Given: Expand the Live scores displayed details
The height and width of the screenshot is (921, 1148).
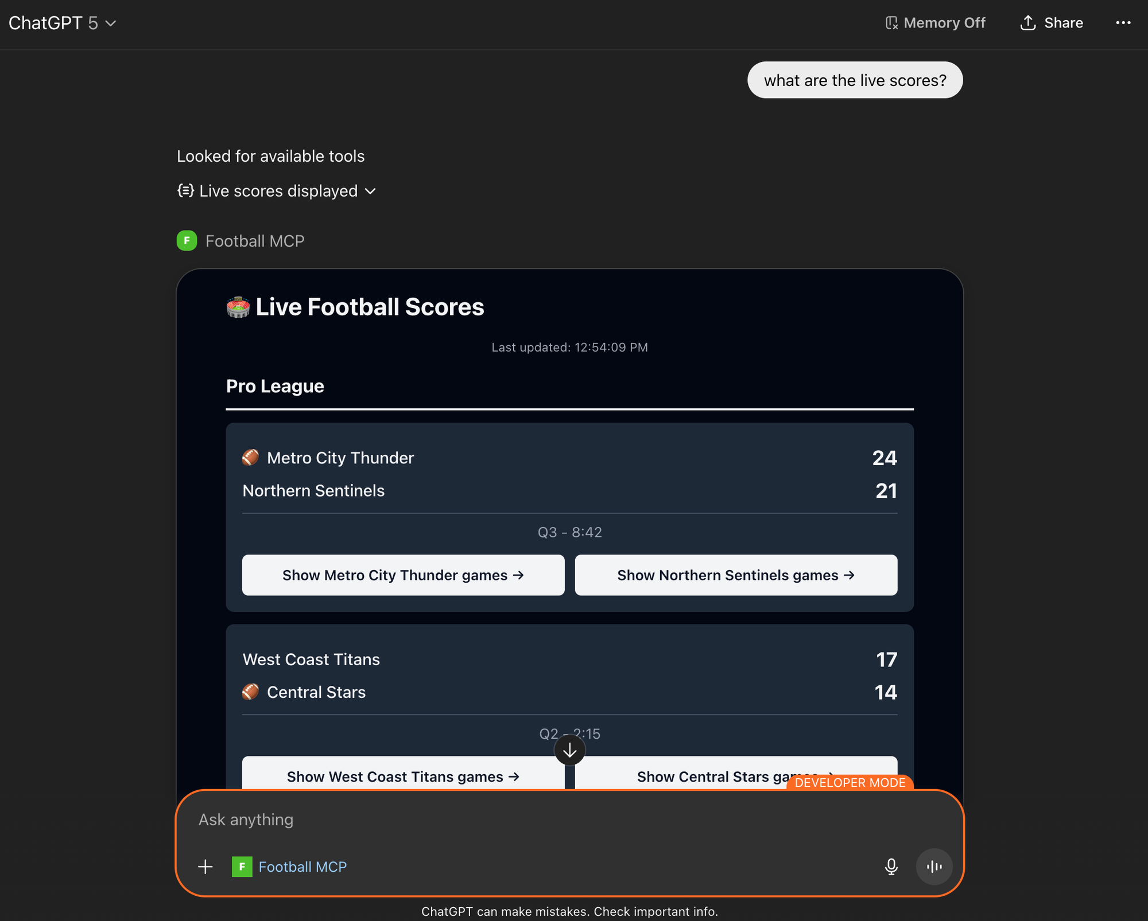Looking at the screenshot, I should (x=277, y=191).
